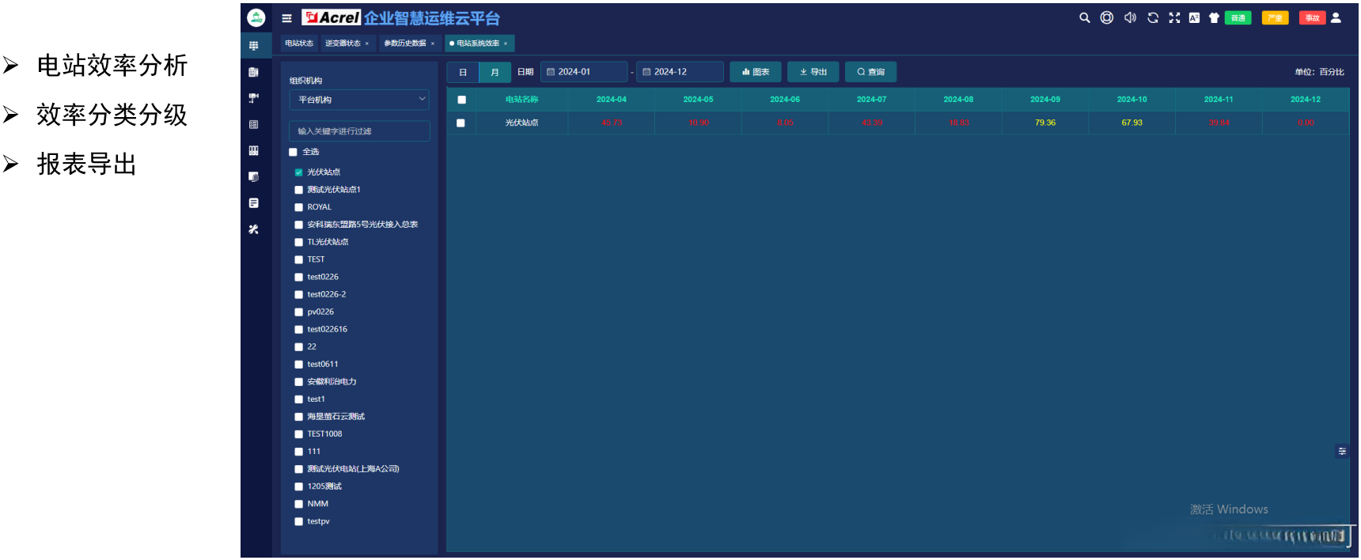Toggle the 全选 select-all checkbox

tap(293, 152)
